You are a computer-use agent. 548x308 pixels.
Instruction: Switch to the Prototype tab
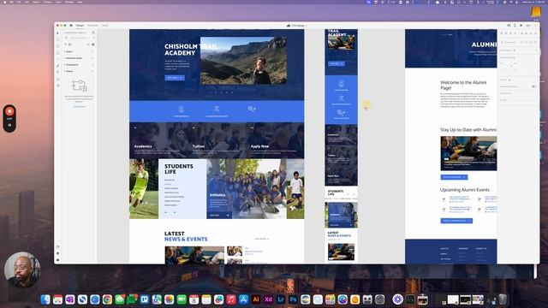pyautogui.click(x=92, y=26)
